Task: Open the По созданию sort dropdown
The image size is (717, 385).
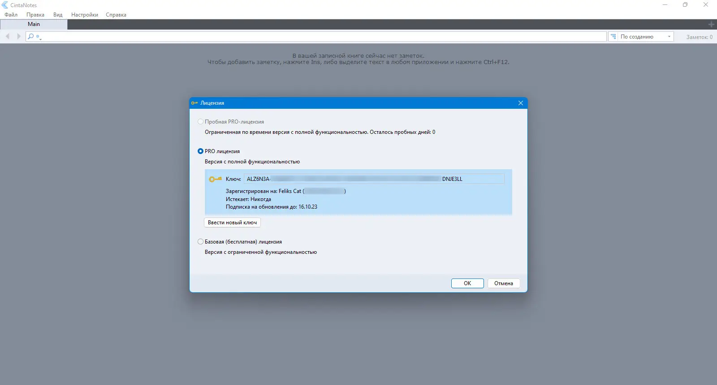Action: point(645,37)
